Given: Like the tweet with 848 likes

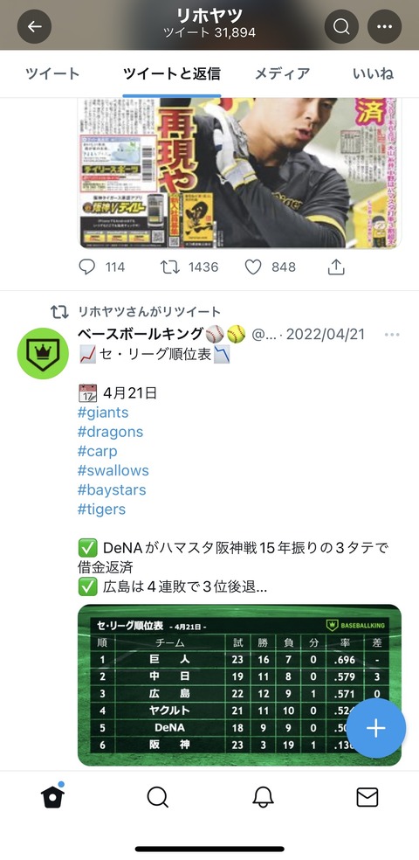Looking at the screenshot, I should [252, 267].
